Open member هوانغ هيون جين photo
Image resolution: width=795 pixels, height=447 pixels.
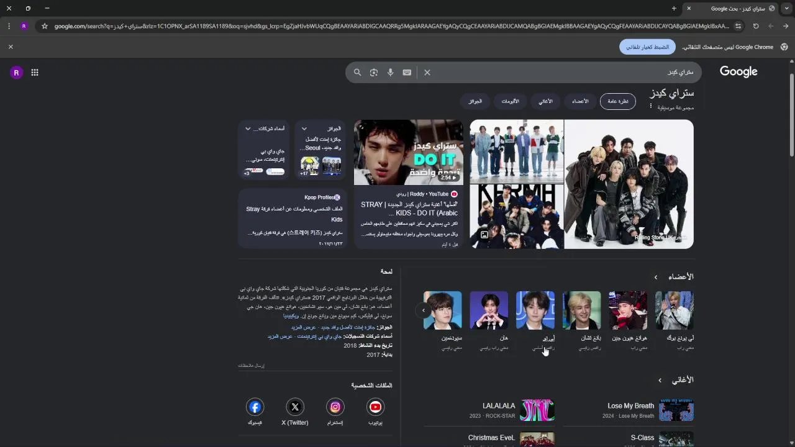tap(628, 310)
